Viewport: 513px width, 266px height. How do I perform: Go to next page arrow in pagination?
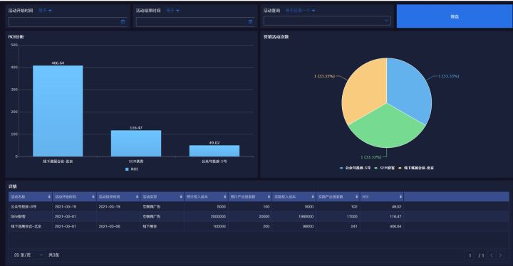[500, 255]
